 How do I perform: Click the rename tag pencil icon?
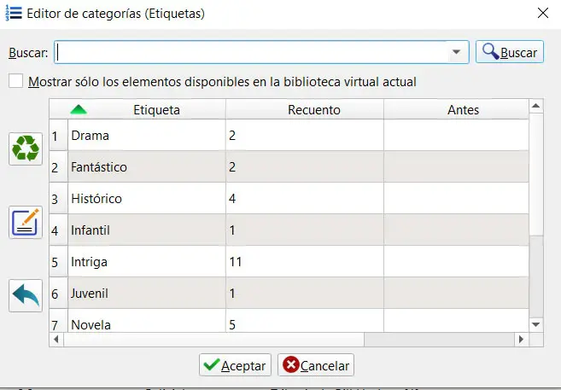point(25,223)
